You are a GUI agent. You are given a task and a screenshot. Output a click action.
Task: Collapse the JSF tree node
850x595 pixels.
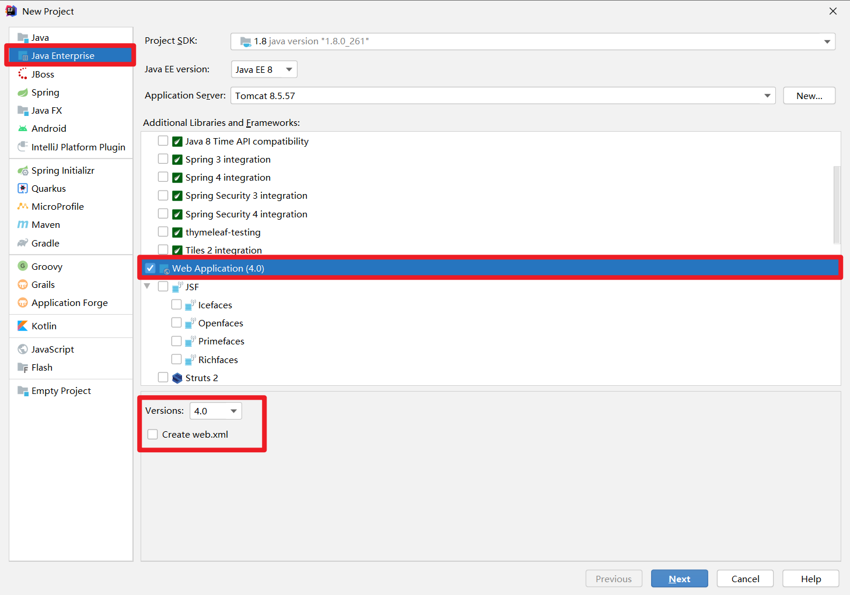pos(147,286)
